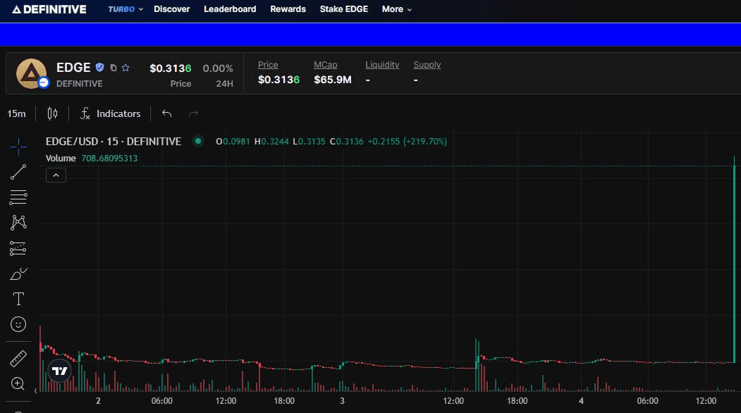Select the XABCD pattern tool
The image size is (741, 413).
pos(18,223)
